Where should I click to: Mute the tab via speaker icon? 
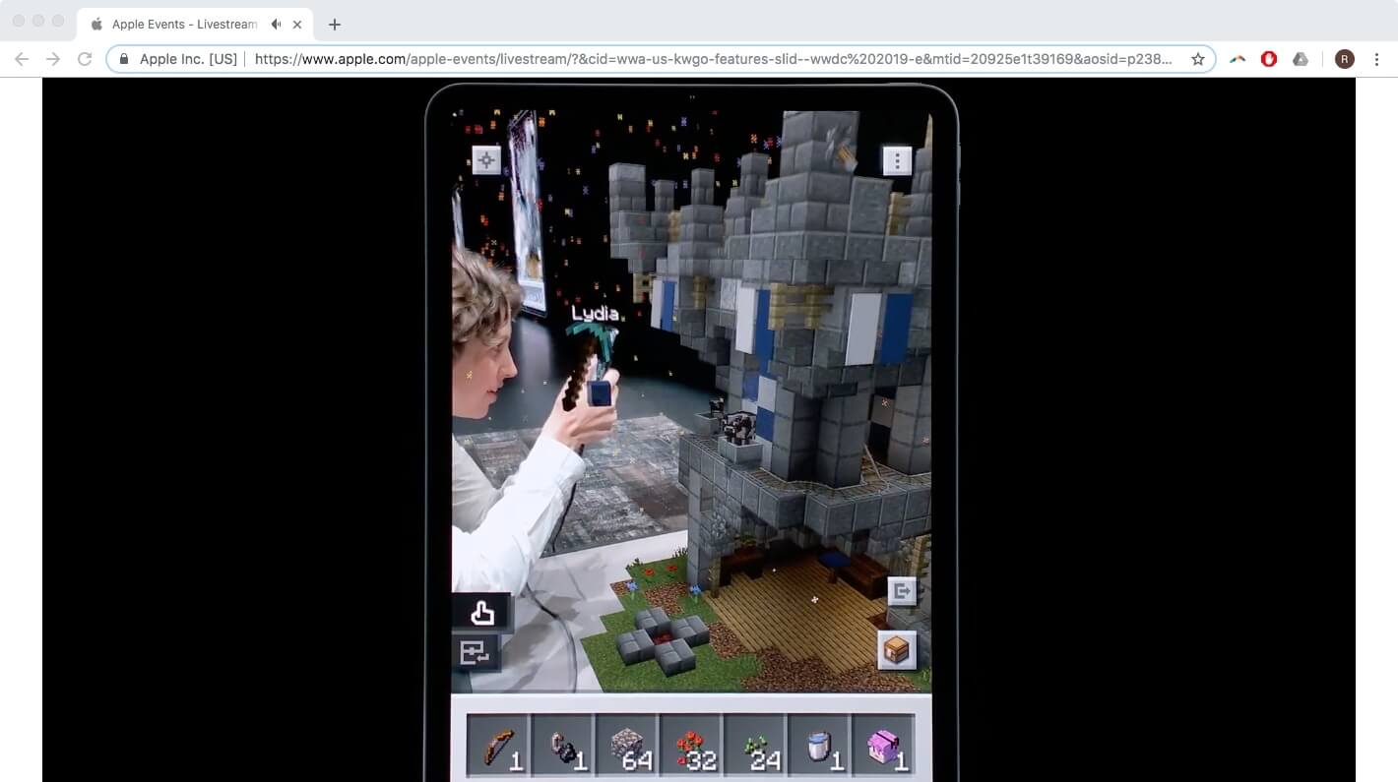click(x=277, y=25)
